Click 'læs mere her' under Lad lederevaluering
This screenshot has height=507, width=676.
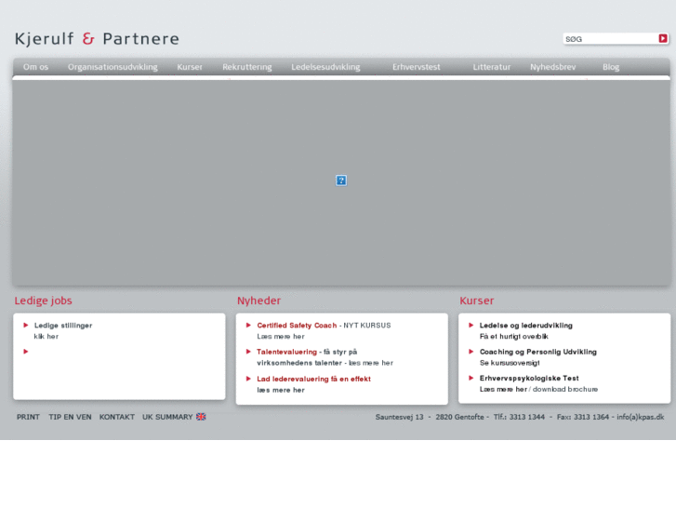tap(281, 390)
